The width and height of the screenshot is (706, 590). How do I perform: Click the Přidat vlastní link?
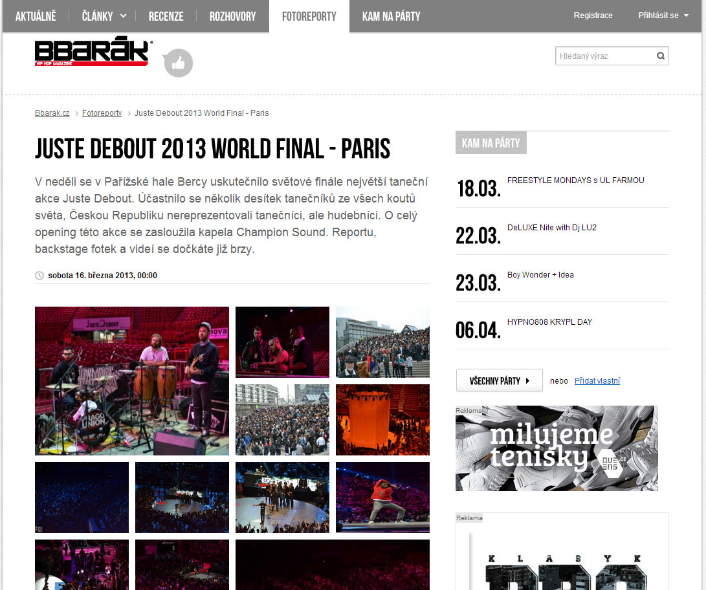[597, 381]
